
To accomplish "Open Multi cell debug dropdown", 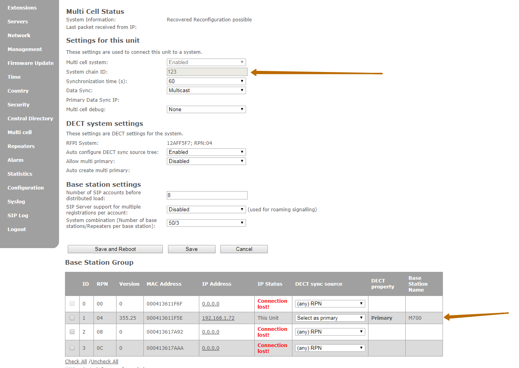I will coord(206,109).
